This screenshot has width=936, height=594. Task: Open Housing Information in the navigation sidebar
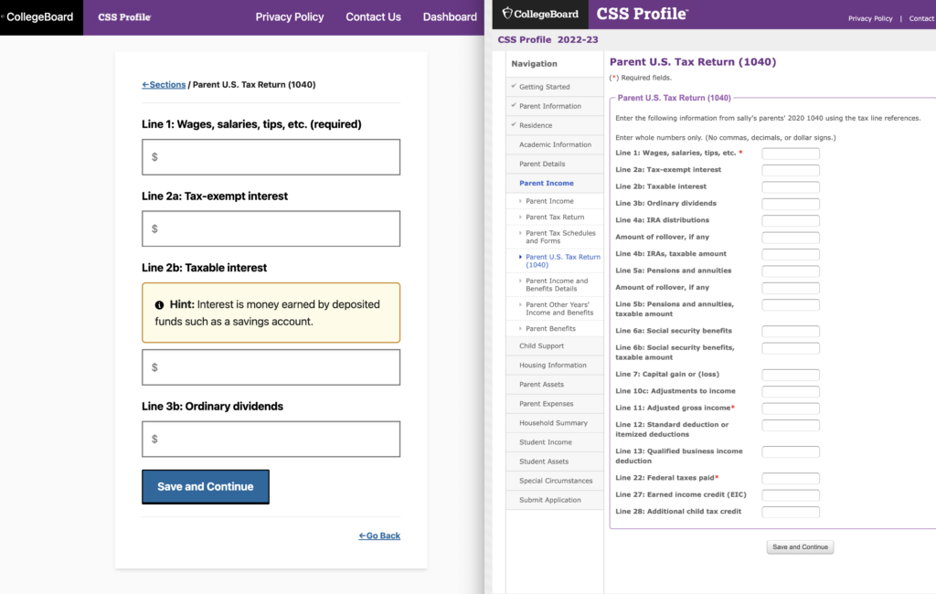[552, 366]
